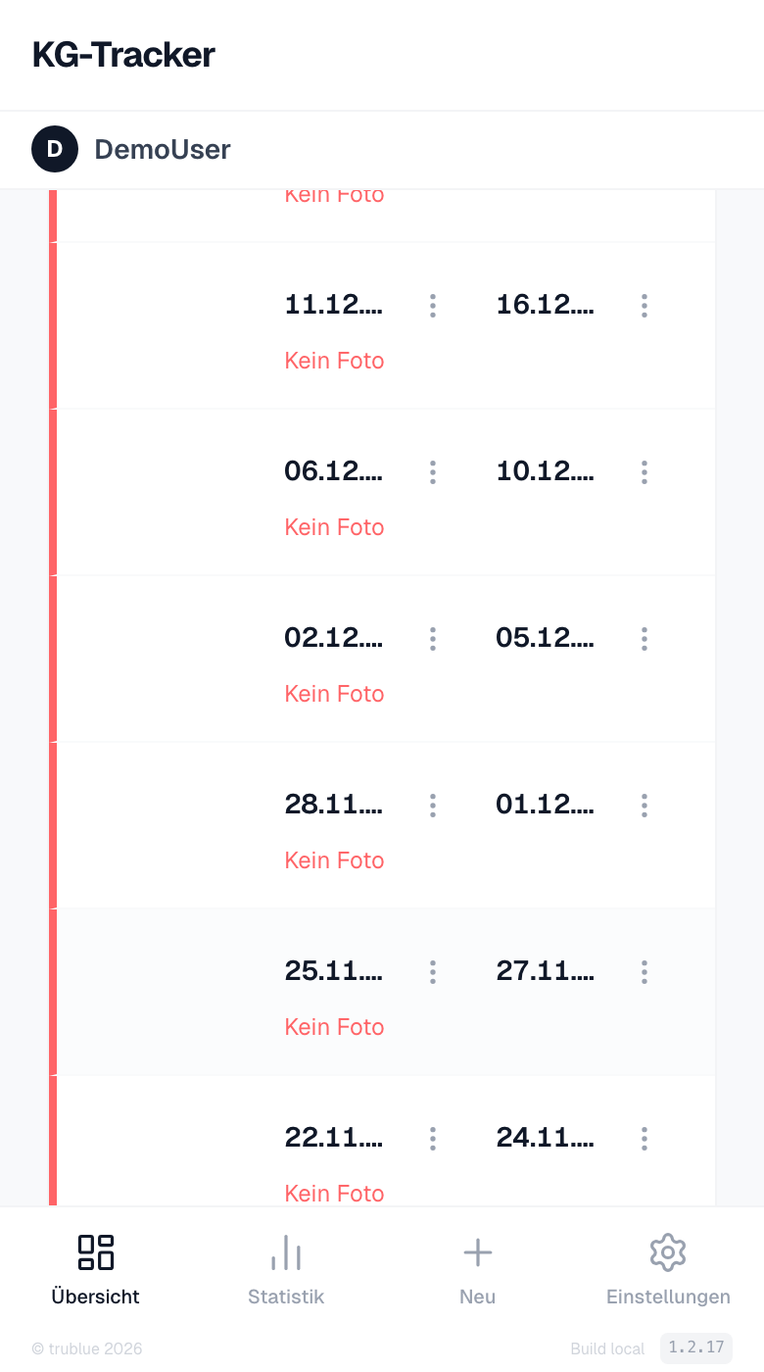Open kebab menu for 22.11 entry
Viewport: 764px width, 1372px height.
click(432, 1139)
